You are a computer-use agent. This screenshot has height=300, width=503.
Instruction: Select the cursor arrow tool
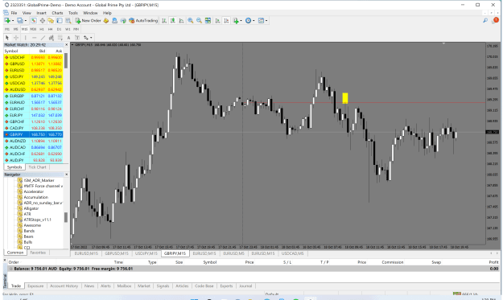coord(6,38)
